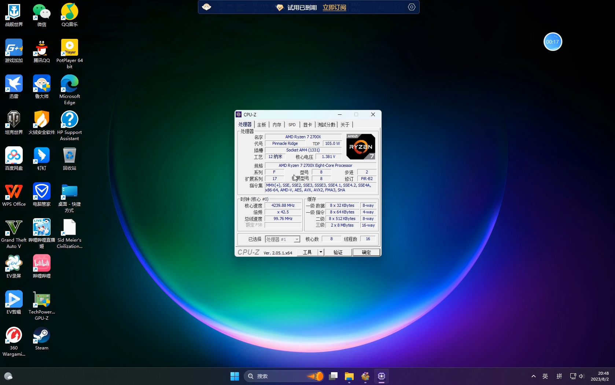Open the 战舰世界 desktop shortcut

pyautogui.click(x=14, y=15)
